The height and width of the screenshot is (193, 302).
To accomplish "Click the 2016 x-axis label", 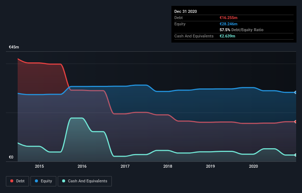I will (x=82, y=166).
